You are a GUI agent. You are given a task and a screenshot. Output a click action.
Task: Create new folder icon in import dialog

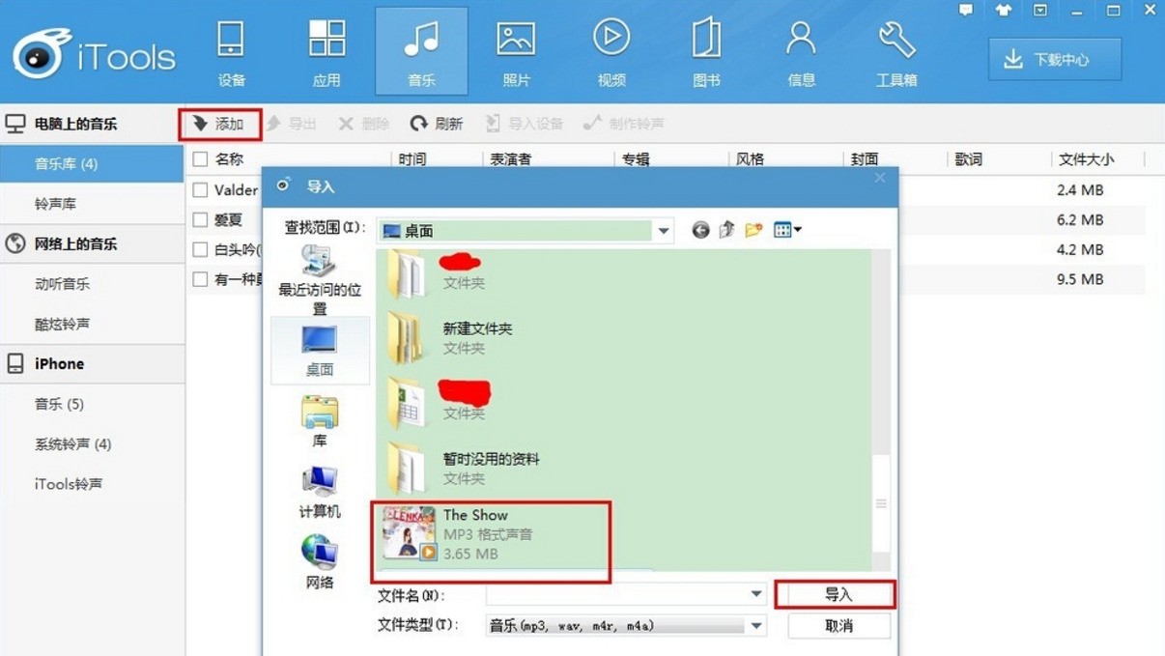pos(753,230)
